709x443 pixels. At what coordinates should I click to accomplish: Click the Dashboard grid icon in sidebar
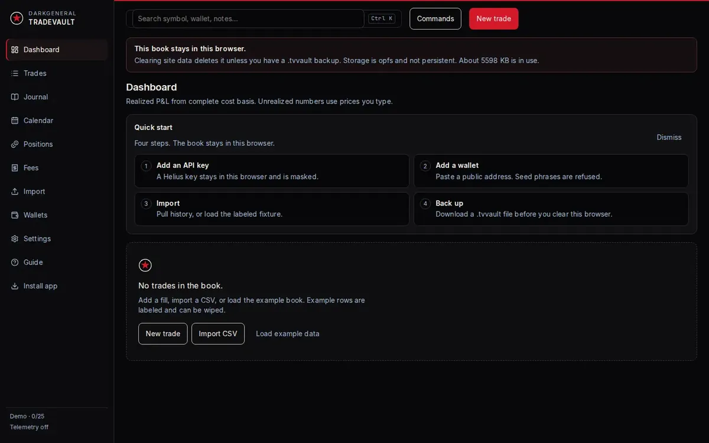pos(15,50)
